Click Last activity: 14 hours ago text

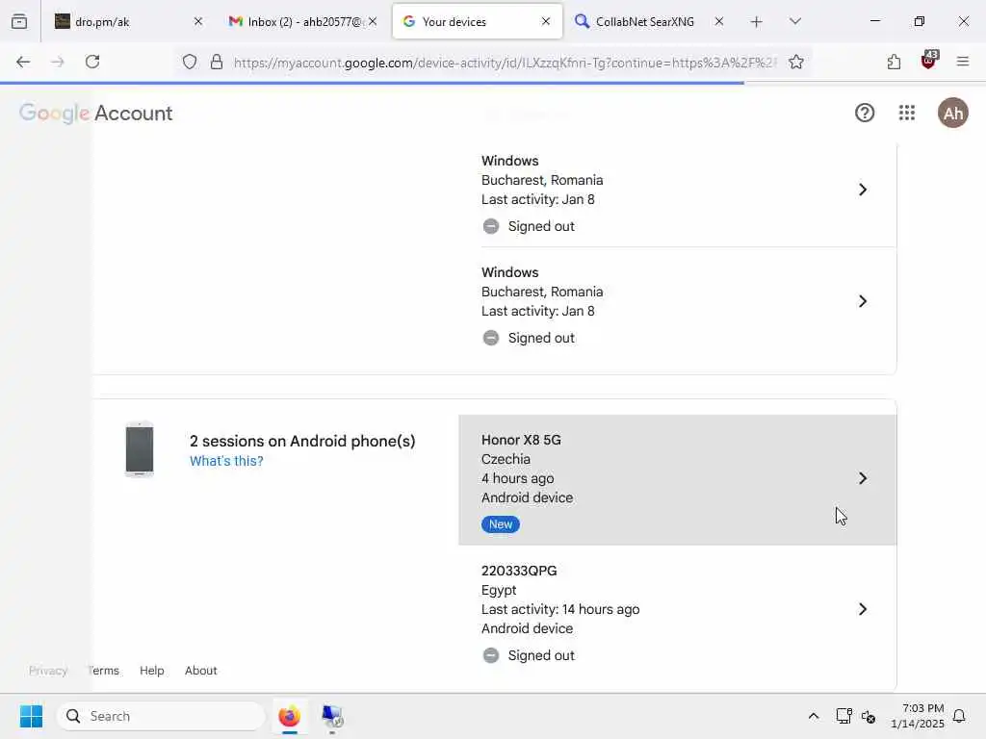[x=560, y=609]
